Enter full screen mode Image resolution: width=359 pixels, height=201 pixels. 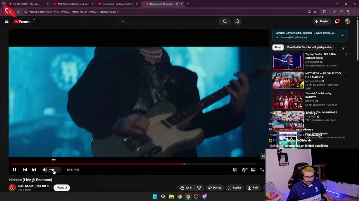click(x=262, y=169)
